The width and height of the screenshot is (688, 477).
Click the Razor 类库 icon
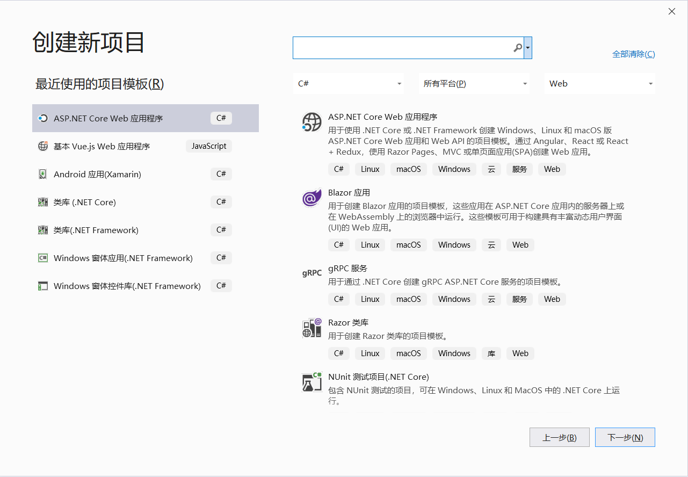click(x=312, y=328)
